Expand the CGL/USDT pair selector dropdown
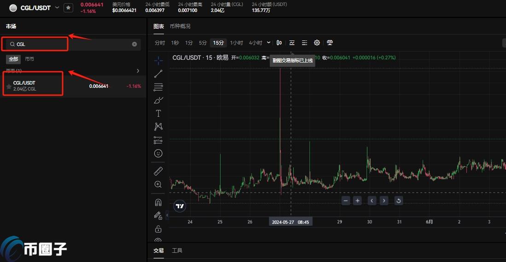Screen dimensions: 506x262 point(57,7)
